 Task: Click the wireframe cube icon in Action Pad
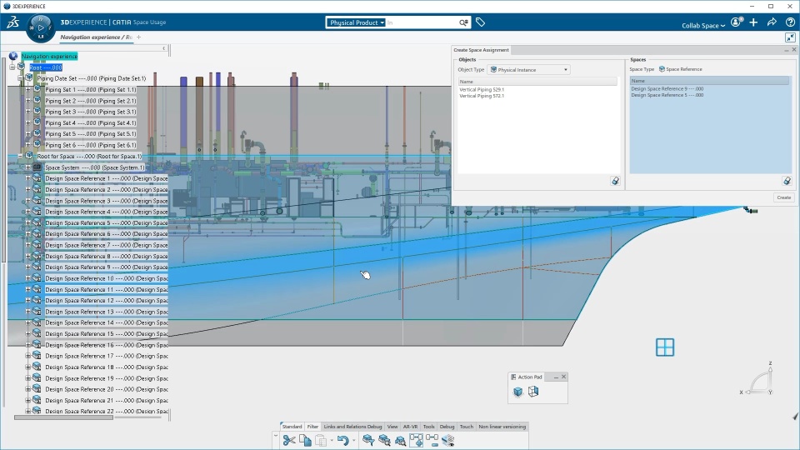point(533,392)
